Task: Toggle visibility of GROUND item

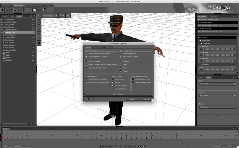Action: click(x=33, y=60)
